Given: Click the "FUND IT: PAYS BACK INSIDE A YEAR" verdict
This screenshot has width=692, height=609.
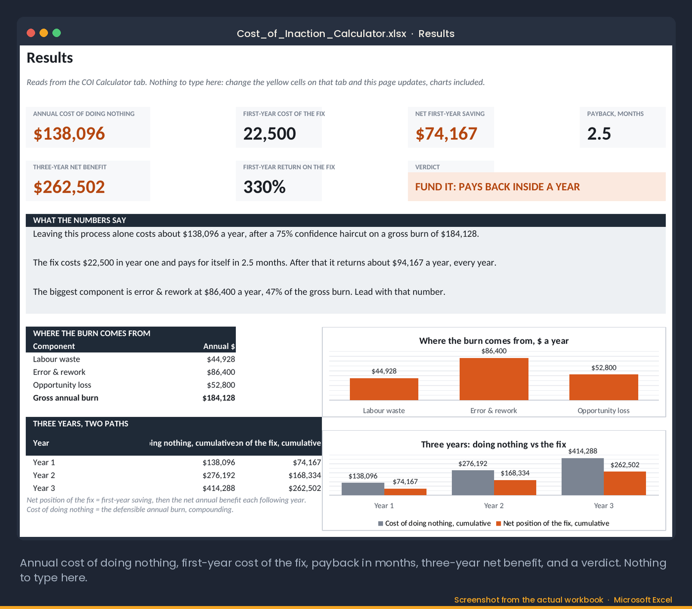Looking at the screenshot, I should coord(497,187).
